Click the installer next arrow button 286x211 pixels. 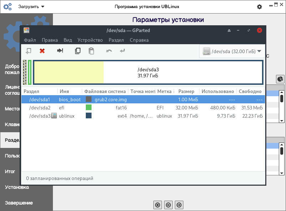[179, 205]
